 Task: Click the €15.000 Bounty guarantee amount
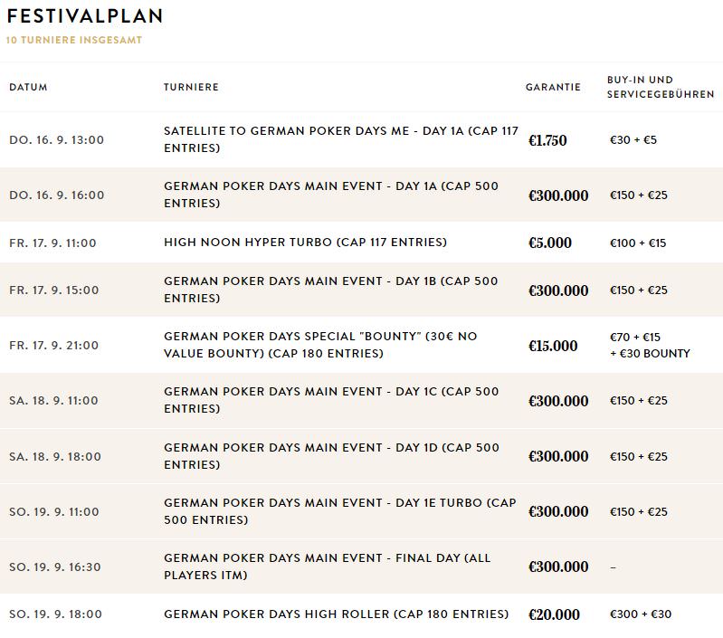(x=553, y=346)
